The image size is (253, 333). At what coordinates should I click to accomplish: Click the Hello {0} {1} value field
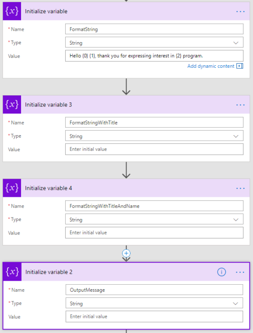[x=154, y=56]
